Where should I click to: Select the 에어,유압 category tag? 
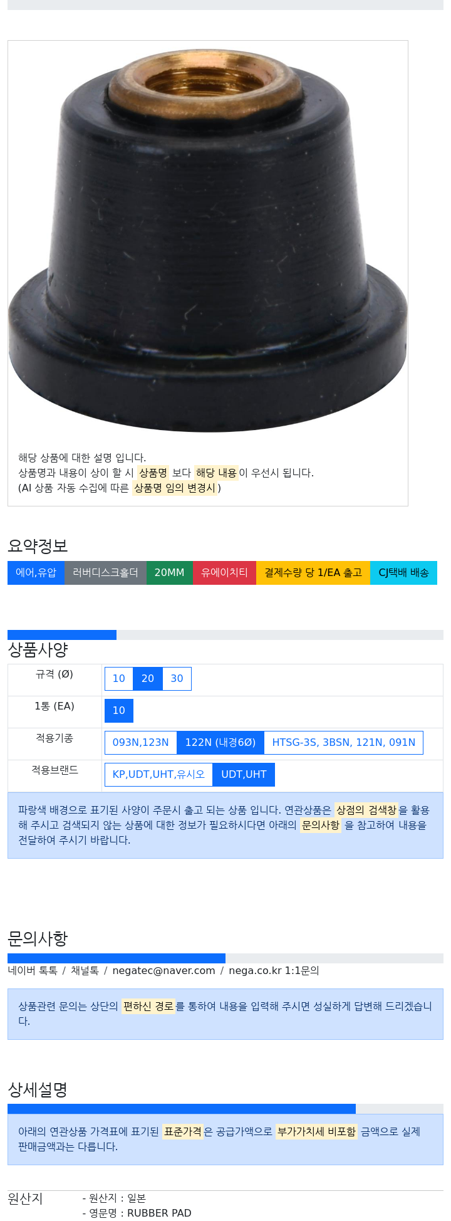36,573
